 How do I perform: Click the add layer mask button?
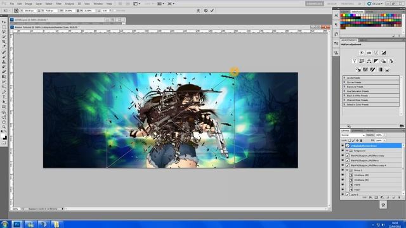click(376, 198)
